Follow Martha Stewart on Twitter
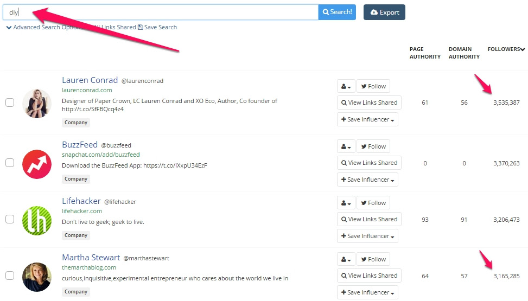 click(373, 259)
